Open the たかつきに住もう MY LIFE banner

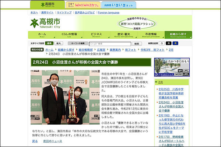pyautogui.click(x=172, y=67)
